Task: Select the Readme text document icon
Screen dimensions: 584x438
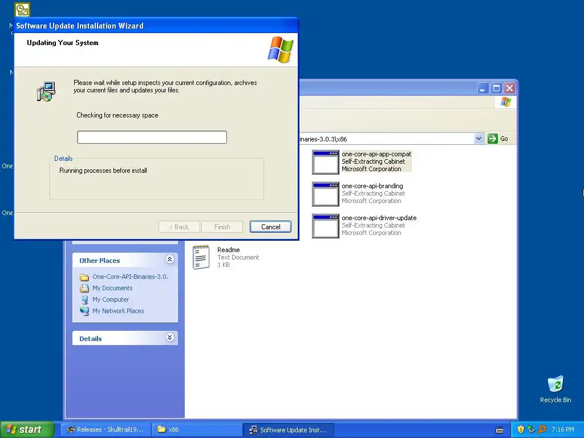Action: (x=201, y=257)
